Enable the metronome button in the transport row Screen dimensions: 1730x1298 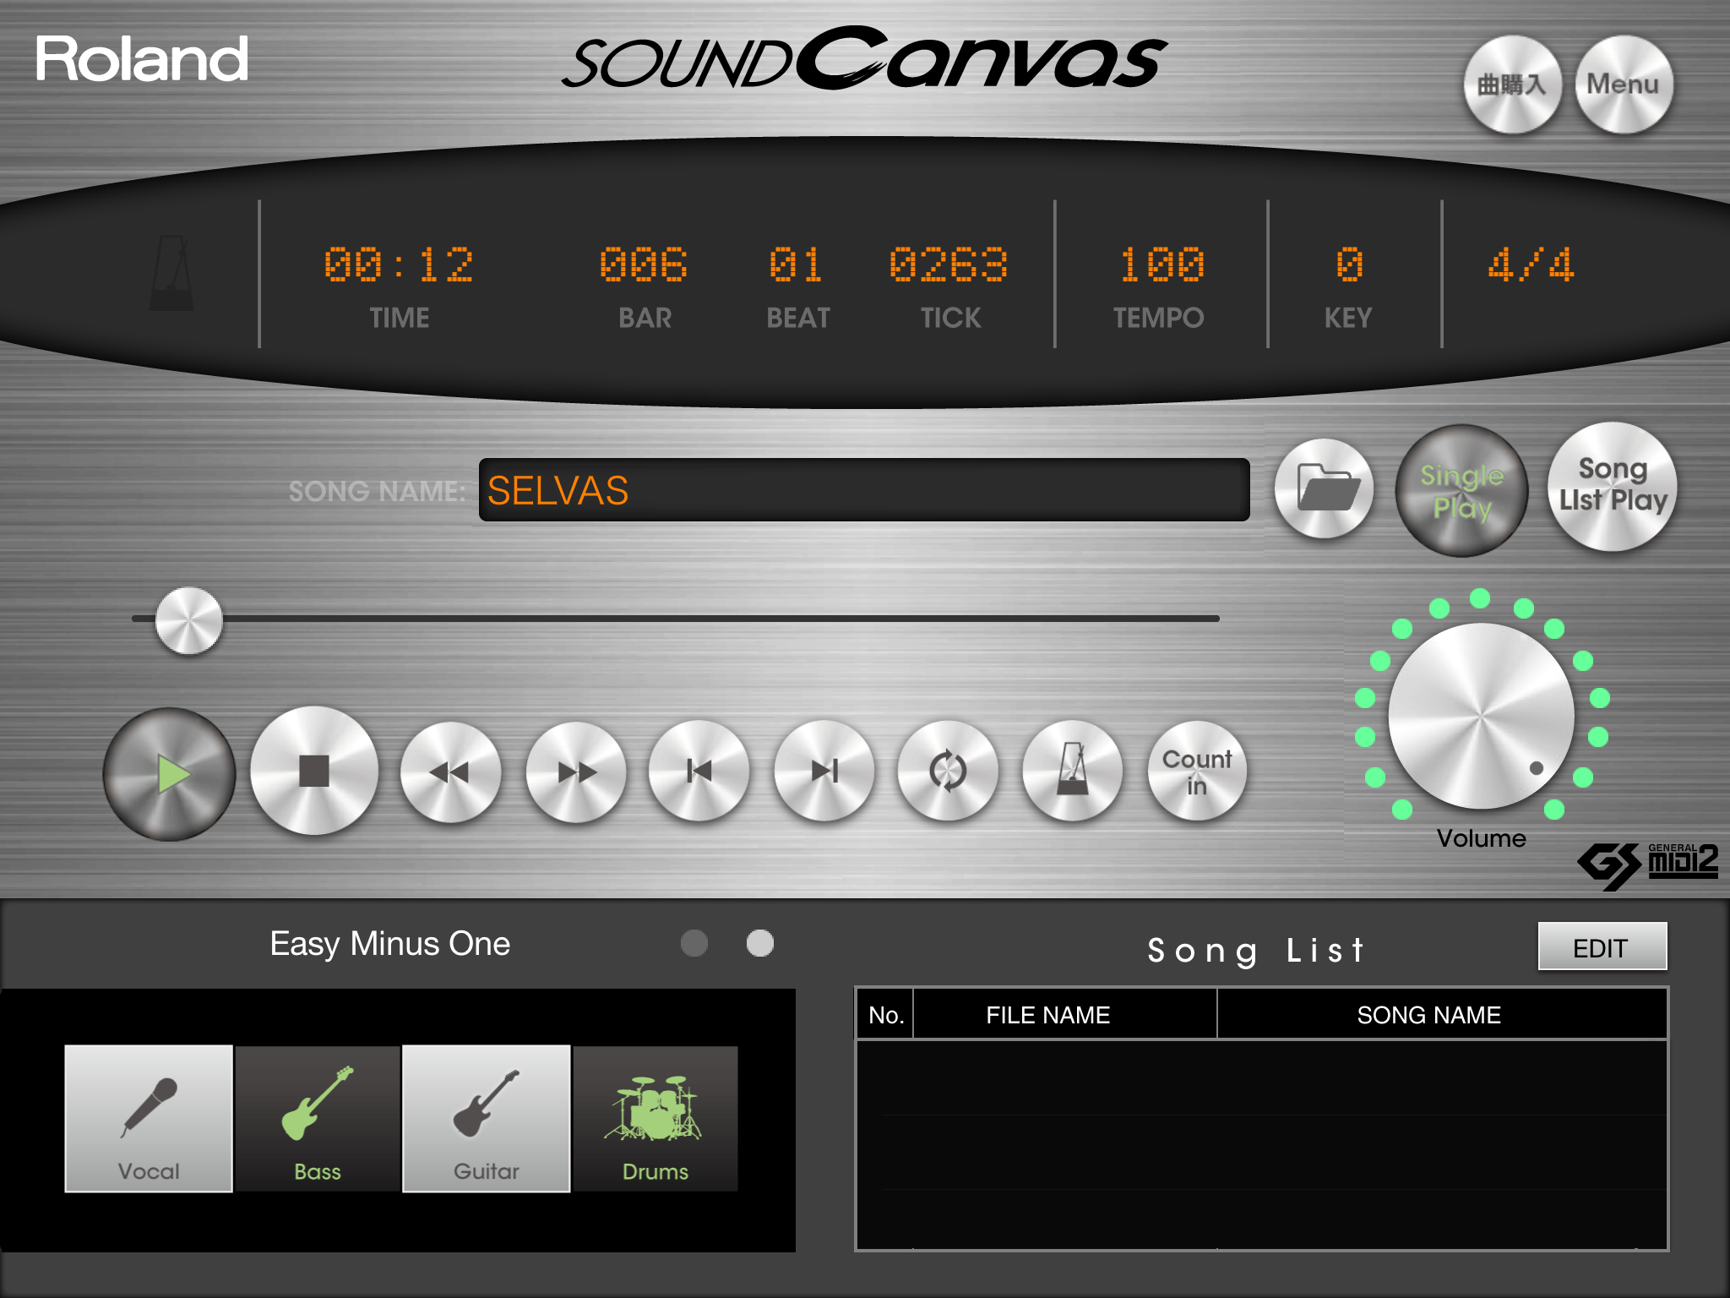1073,771
